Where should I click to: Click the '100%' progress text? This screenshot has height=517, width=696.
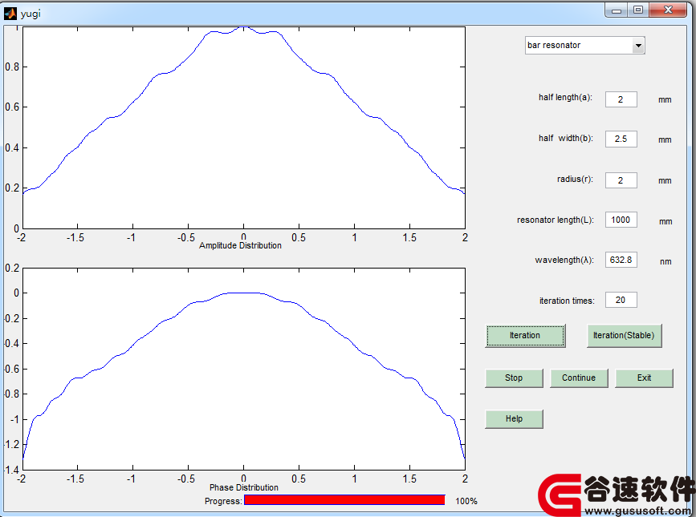point(466,501)
